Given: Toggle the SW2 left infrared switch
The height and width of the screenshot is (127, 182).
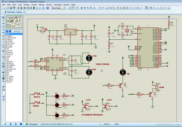Looking at the screenshot, I should point(87,106).
